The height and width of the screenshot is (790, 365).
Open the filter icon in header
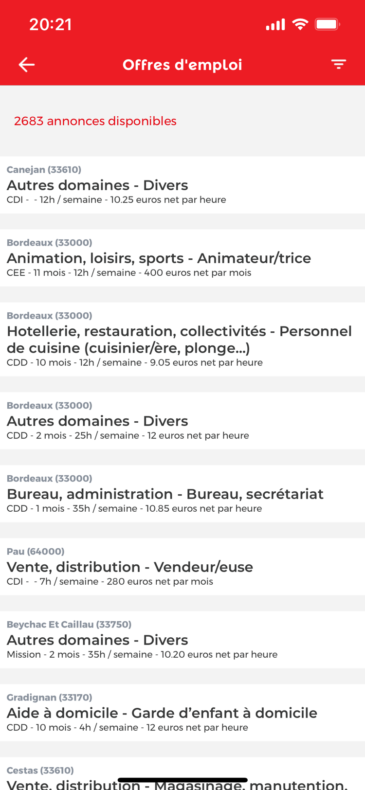[x=338, y=64]
